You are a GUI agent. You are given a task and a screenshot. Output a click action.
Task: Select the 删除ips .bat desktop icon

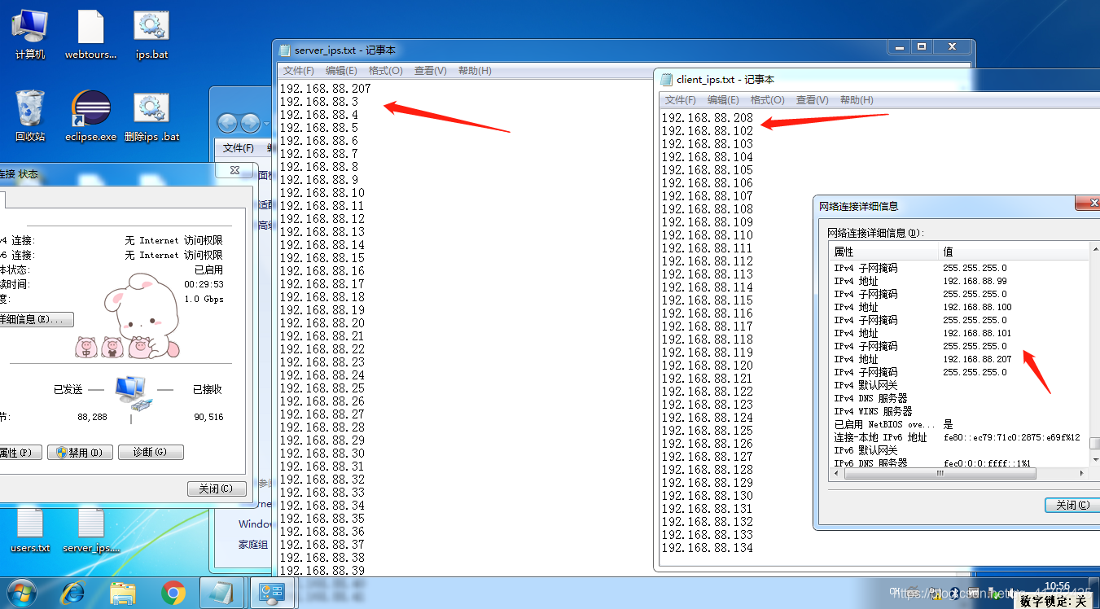[x=151, y=116]
